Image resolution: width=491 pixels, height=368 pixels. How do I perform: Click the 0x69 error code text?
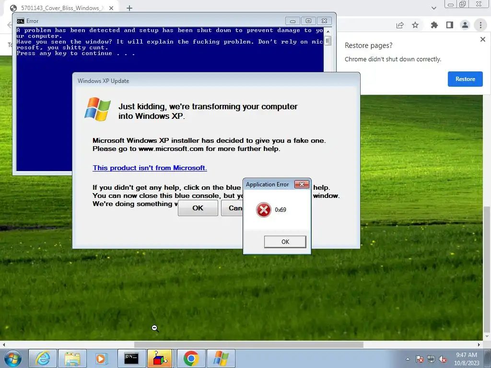click(x=280, y=210)
